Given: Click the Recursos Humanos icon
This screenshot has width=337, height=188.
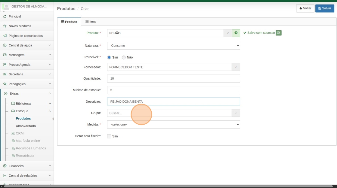Looking at the screenshot, I should click(x=13, y=148).
